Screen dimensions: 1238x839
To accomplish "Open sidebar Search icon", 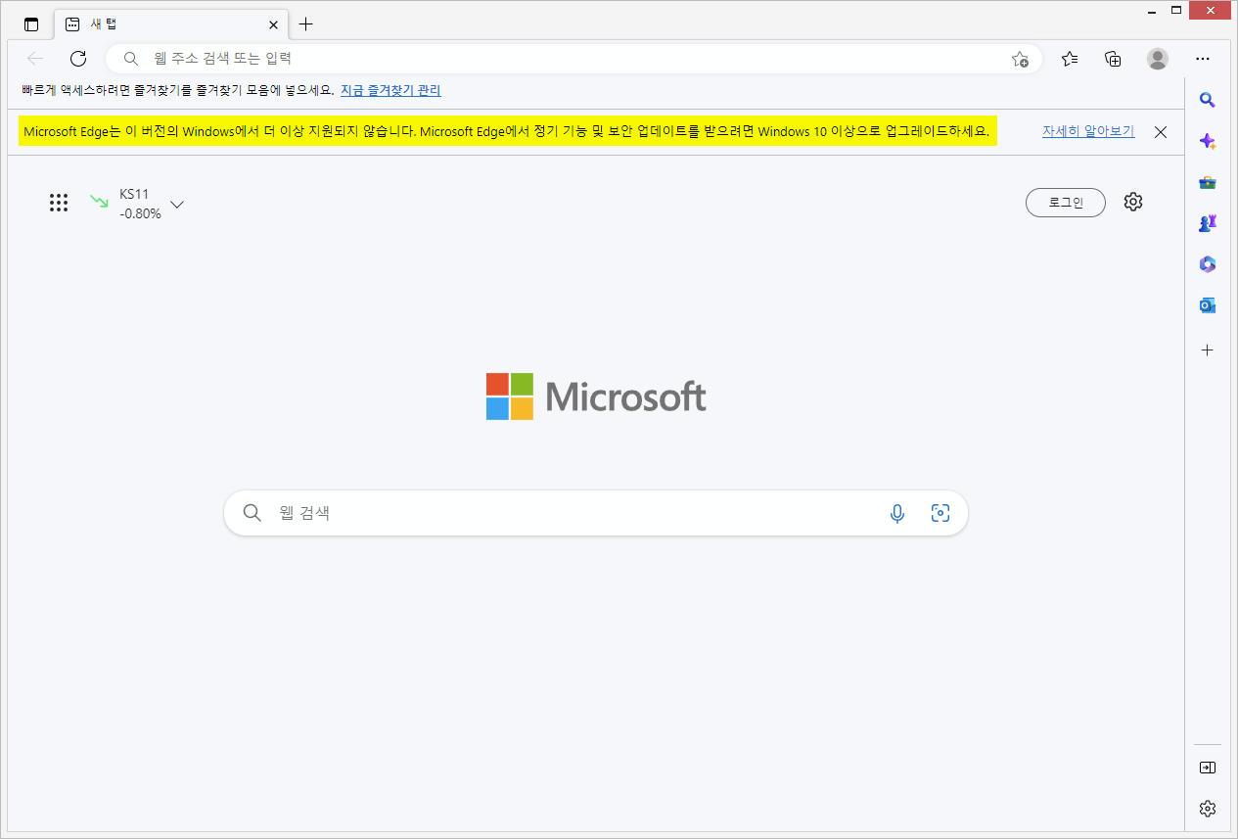I will [x=1208, y=99].
